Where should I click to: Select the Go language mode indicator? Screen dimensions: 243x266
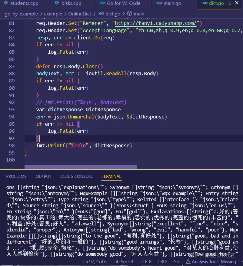coord(176,262)
